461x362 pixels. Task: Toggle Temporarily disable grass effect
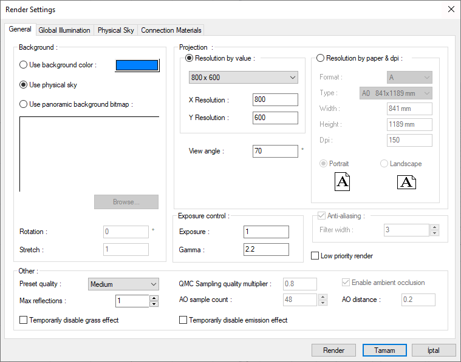tap(24, 320)
